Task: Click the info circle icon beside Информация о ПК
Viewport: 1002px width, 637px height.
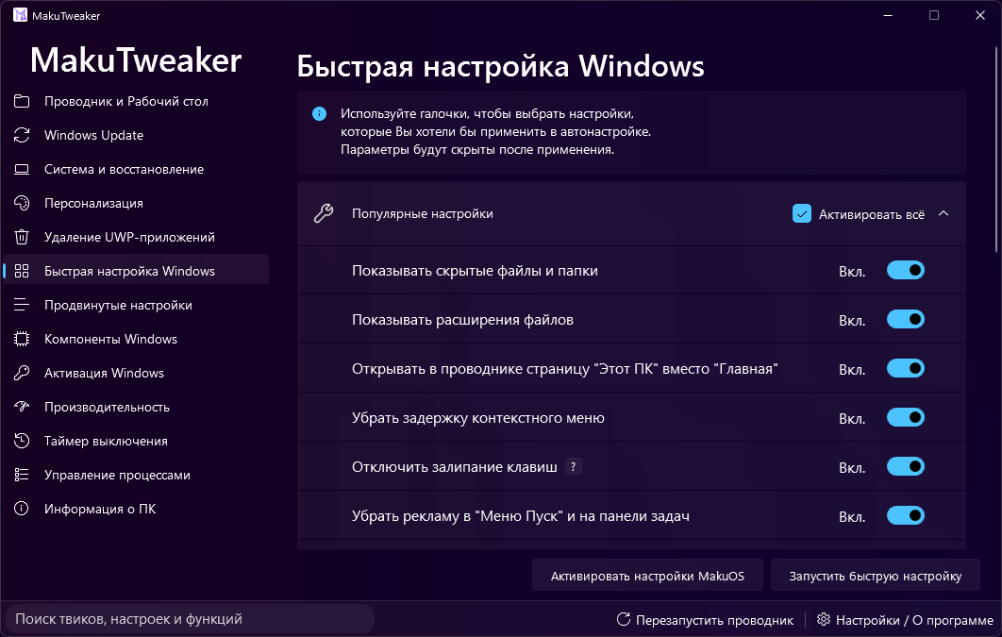Action: [22, 509]
